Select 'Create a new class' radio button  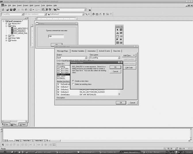(x=73, y=81)
